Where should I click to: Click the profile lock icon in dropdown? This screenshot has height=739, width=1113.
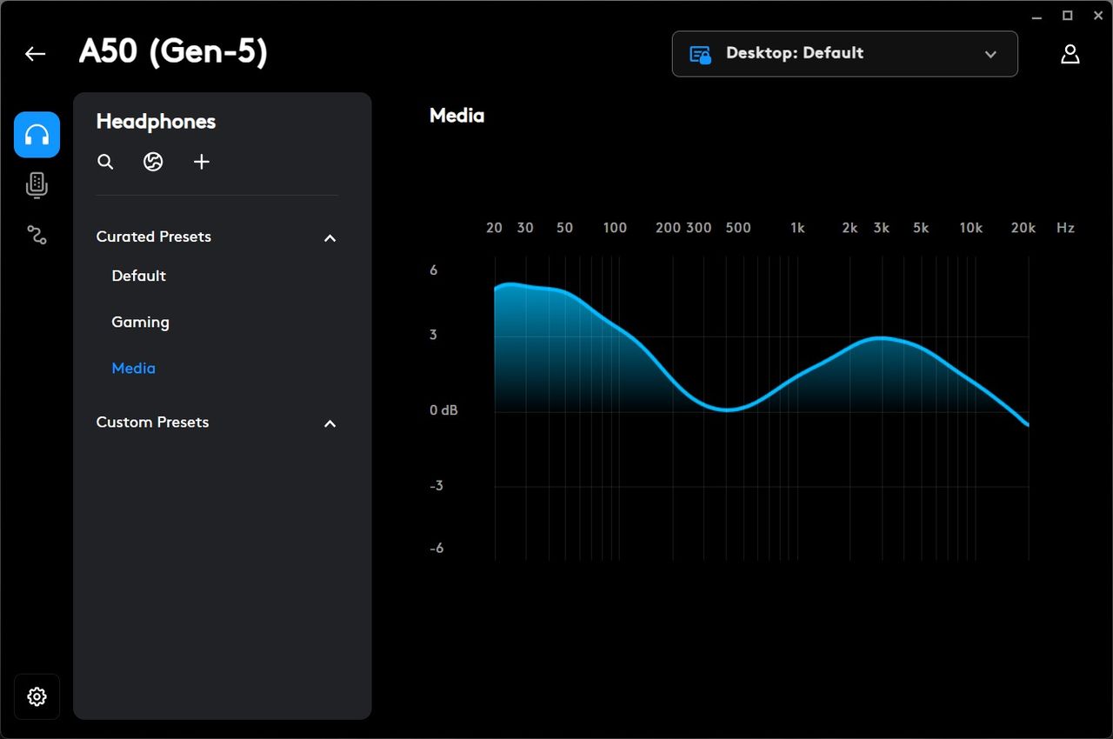click(x=701, y=55)
